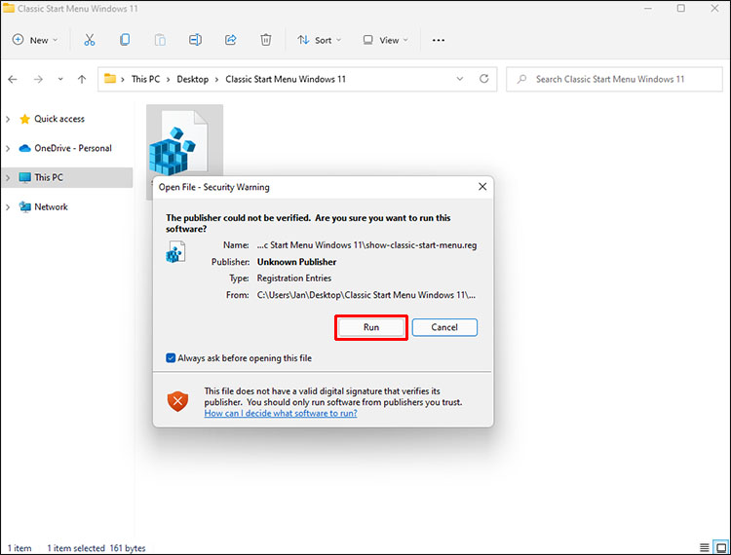Click the Cut scissors icon
This screenshot has height=555, width=731.
click(89, 40)
